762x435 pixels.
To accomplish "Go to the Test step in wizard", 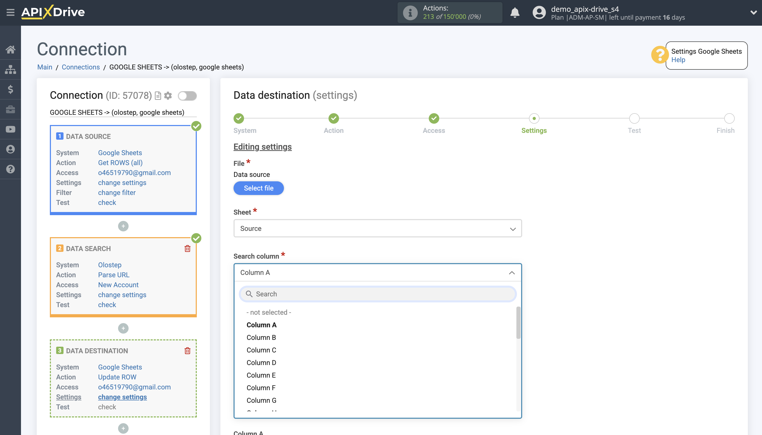I will coord(634,119).
